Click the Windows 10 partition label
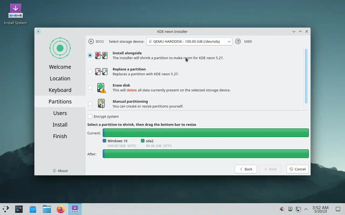Screen dimensions: 345x215 [x=117, y=141]
